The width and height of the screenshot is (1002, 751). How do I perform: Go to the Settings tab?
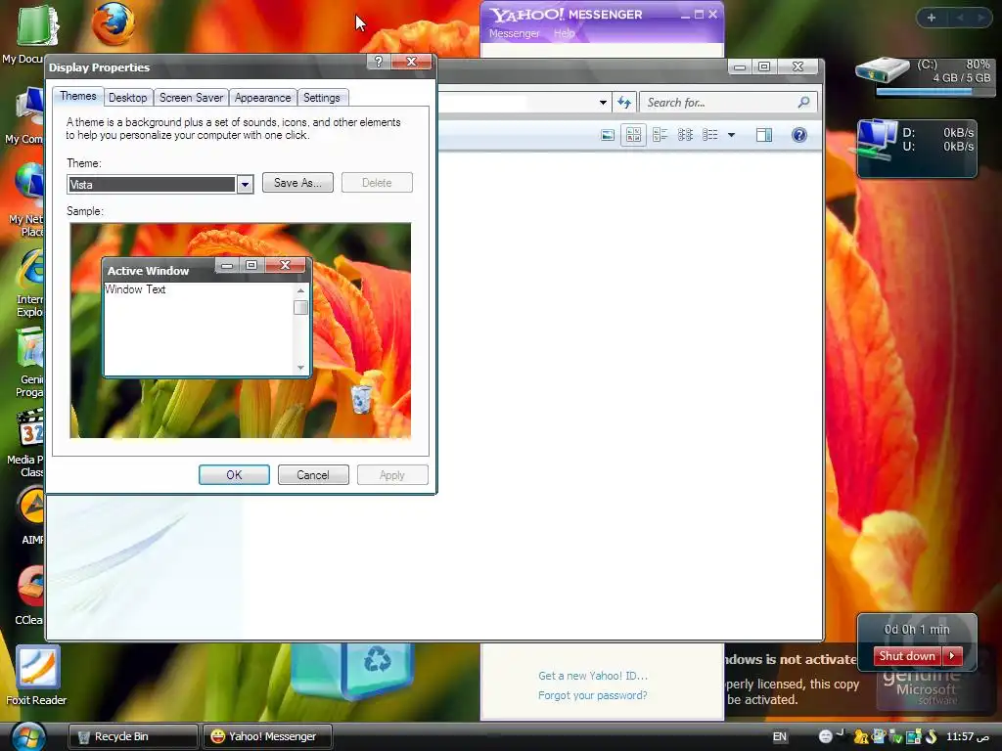pyautogui.click(x=321, y=97)
